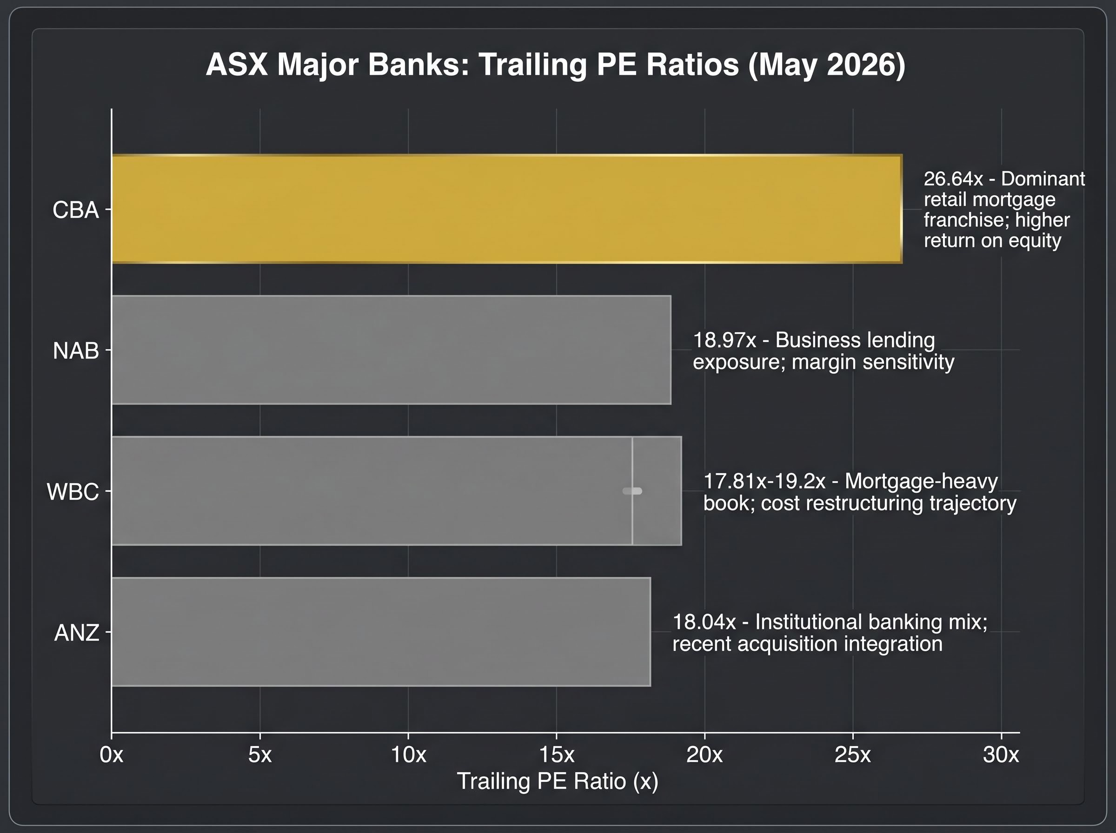1116x833 pixels.
Task: Click the CBA axis label
Action: 76,210
